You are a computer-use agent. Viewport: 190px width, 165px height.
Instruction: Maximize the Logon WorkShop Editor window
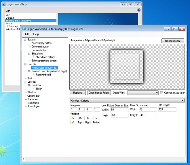(175, 29)
